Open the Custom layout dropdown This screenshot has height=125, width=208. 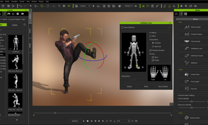[x=85, y=6]
